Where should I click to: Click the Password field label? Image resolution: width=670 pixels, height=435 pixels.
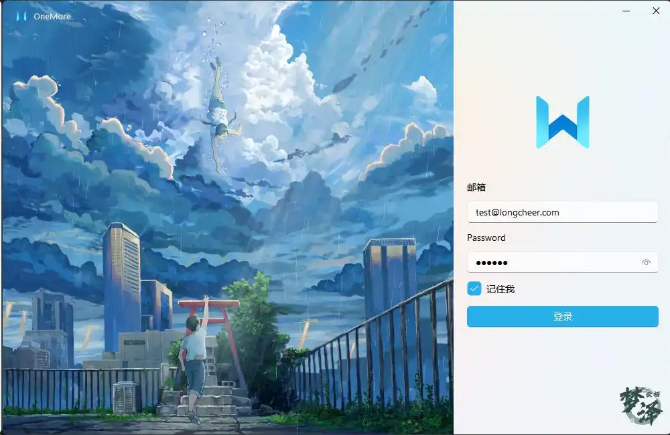point(486,238)
